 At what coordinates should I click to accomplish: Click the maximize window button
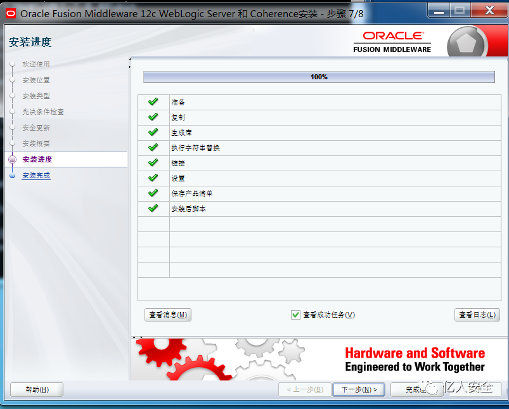[x=460, y=10]
